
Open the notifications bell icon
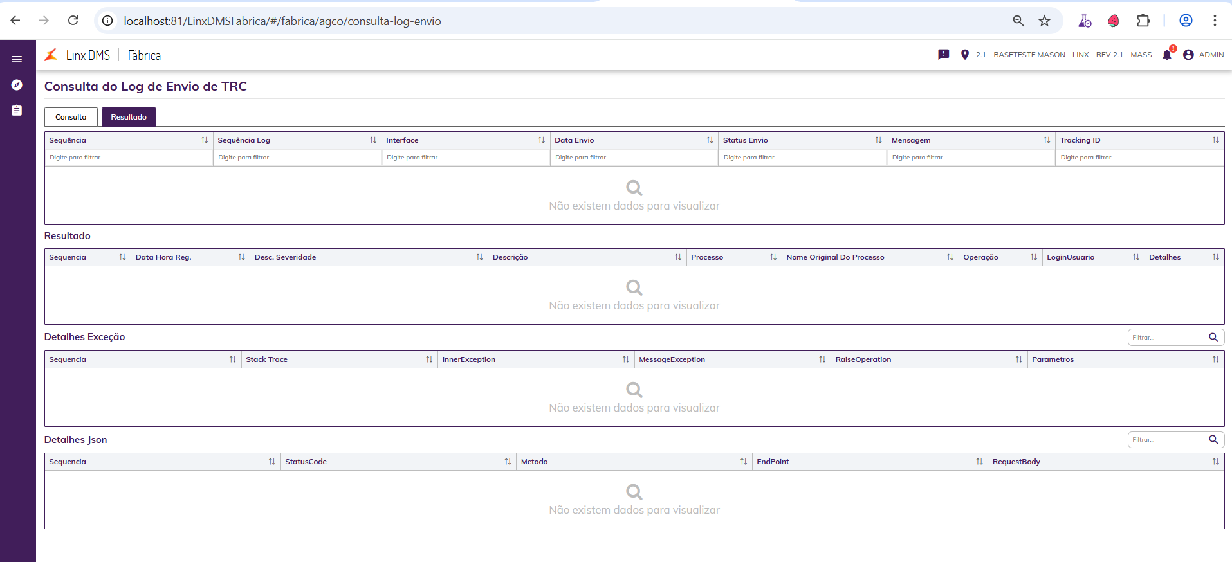point(1167,55)
